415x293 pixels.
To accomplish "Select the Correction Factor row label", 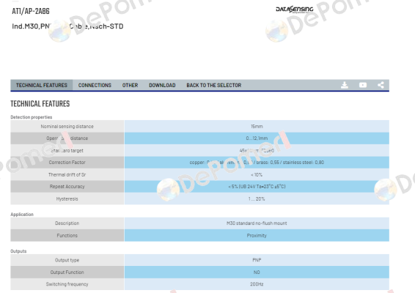I will (x=67, y=163).
